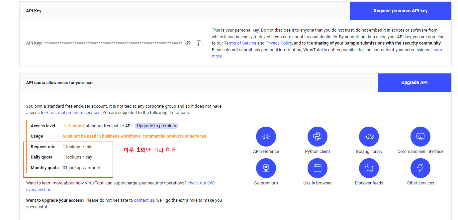Image resolution: width=458 pixels, height=220 pixels.
Task: Click the contact us link
Action: 144,200
